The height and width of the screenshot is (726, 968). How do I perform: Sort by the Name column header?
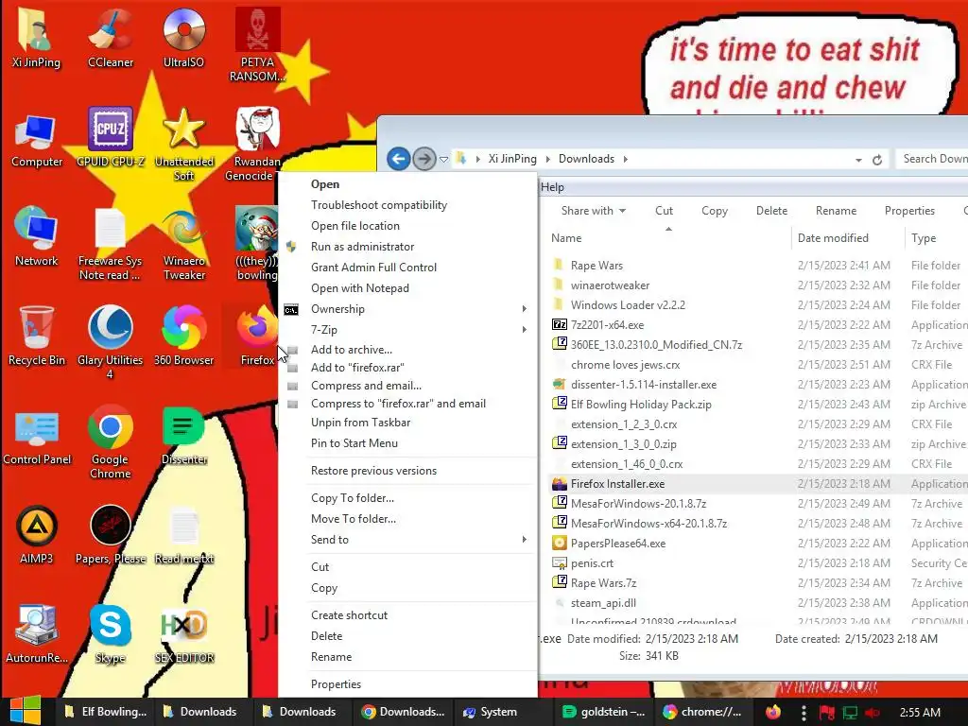pyautogui.click(x=668, y=237)
